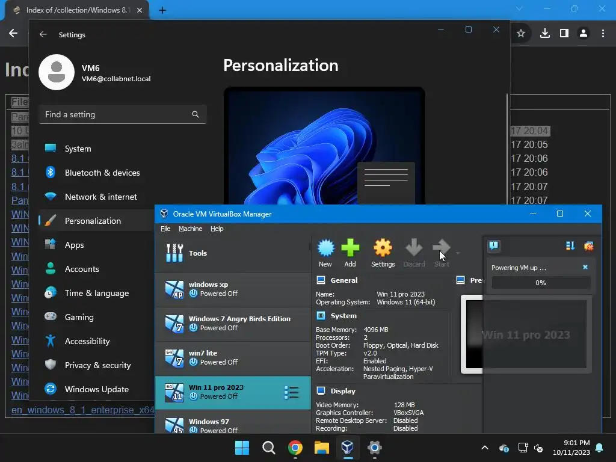
Task: Cancel the Powering VM up task
Action: pos(585,267)
